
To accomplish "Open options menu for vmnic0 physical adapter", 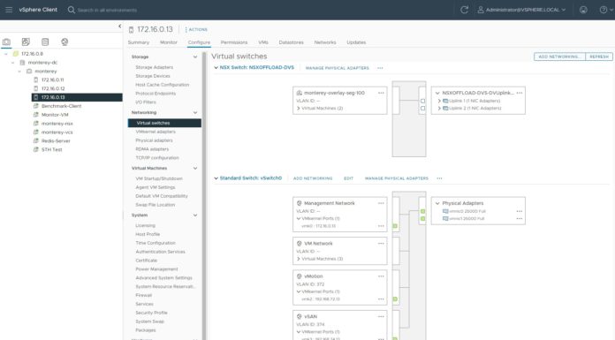I will tap(520, 211).
